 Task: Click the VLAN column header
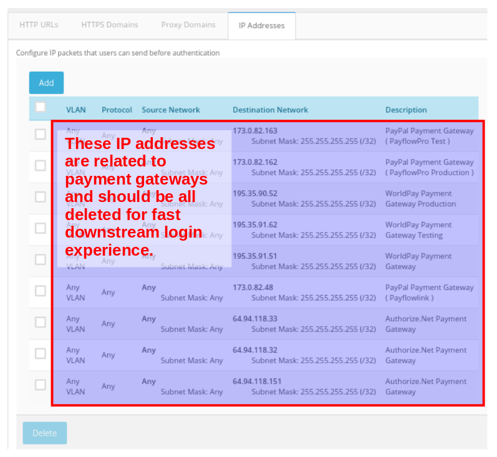(x=75, y=110)
